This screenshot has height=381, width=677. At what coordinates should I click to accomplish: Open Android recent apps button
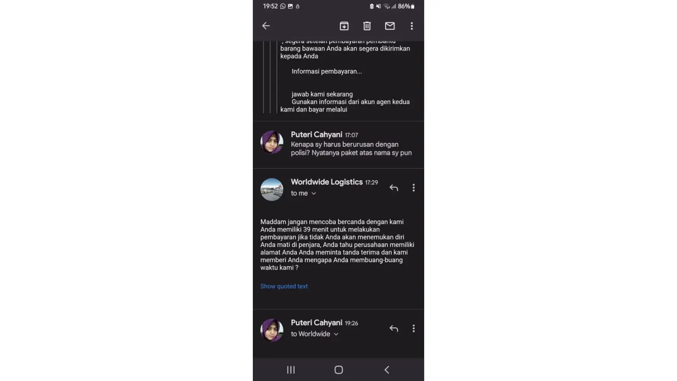click(291, 370)
